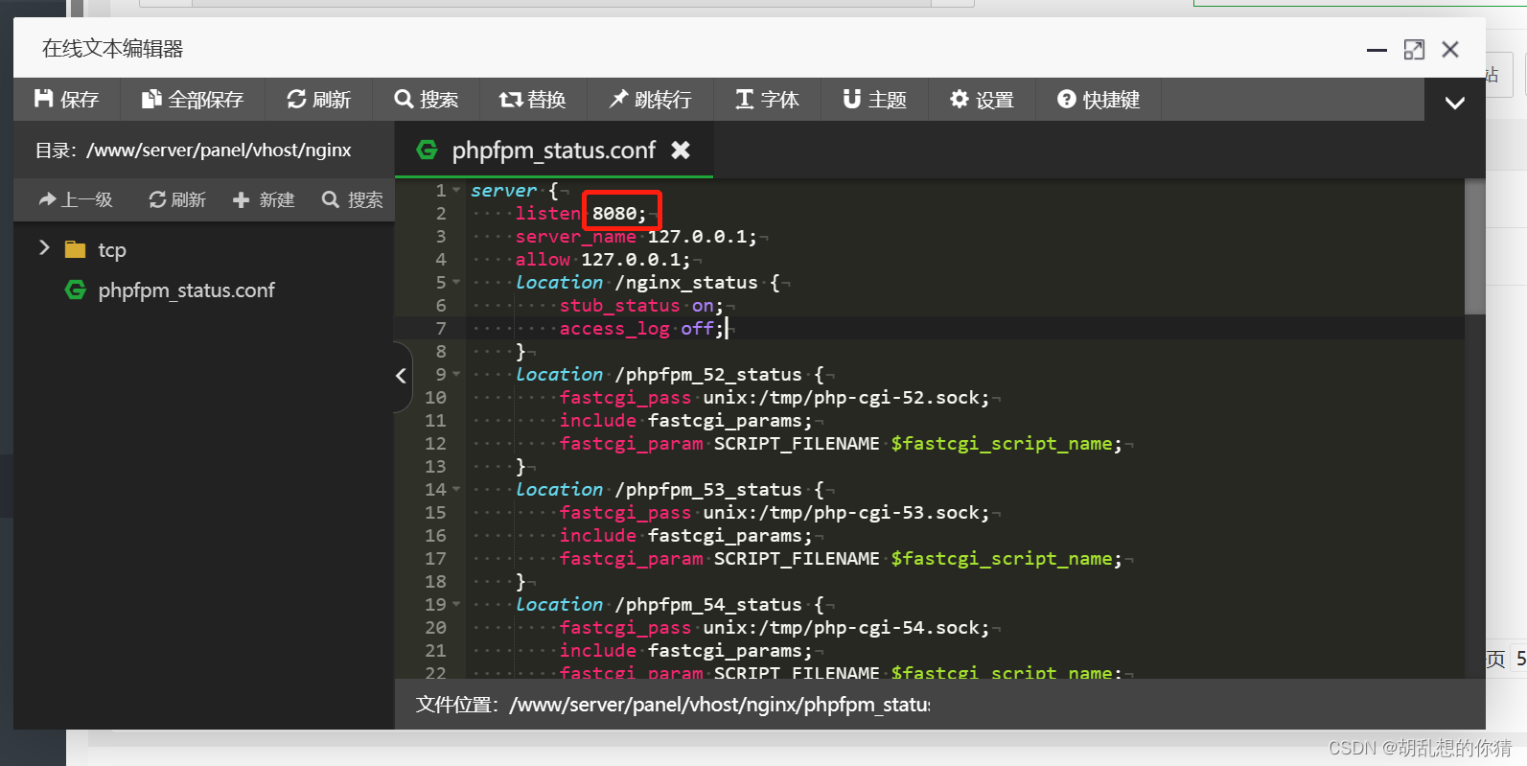Go up one level with 上一级

point(76,199)
